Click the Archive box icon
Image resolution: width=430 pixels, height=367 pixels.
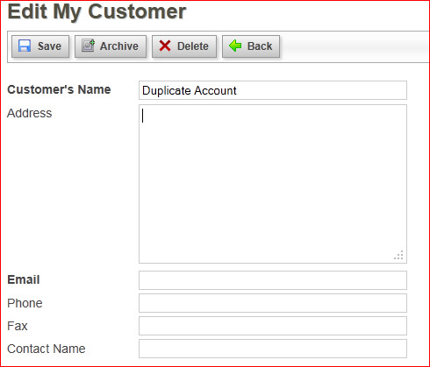[88, 46]
